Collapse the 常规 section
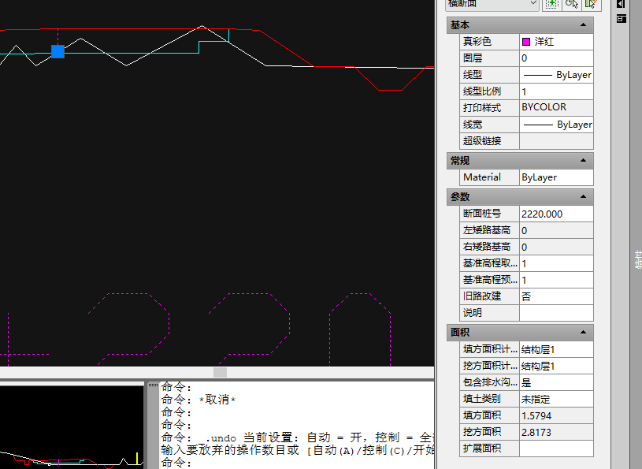642x469 pixels. coord(583,161)
